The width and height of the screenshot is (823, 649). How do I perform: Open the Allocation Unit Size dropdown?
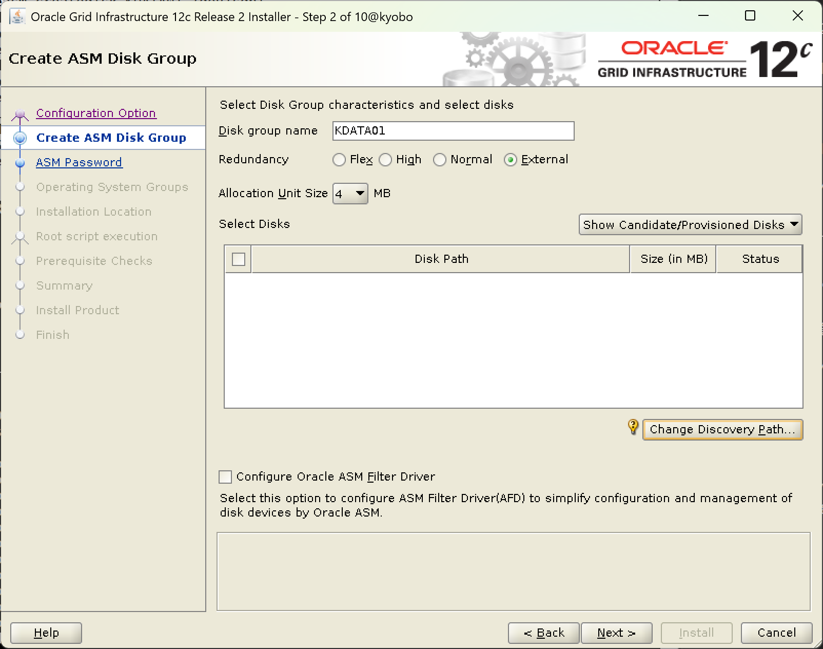(x=350, y=194)
